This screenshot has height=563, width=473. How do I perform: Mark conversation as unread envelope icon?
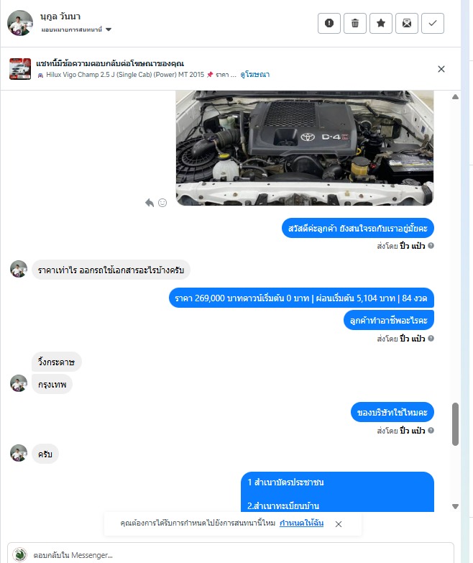click(407, 23)
